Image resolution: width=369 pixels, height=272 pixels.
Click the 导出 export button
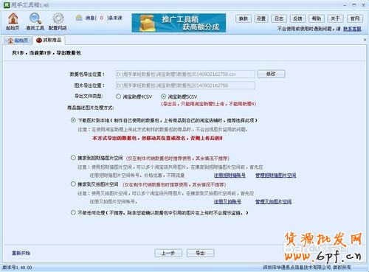tap(200, 253)
